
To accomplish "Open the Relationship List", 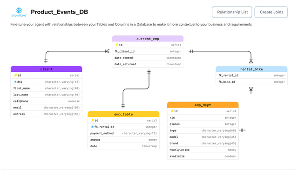I will pyautogui.click(x=232, y=12).
